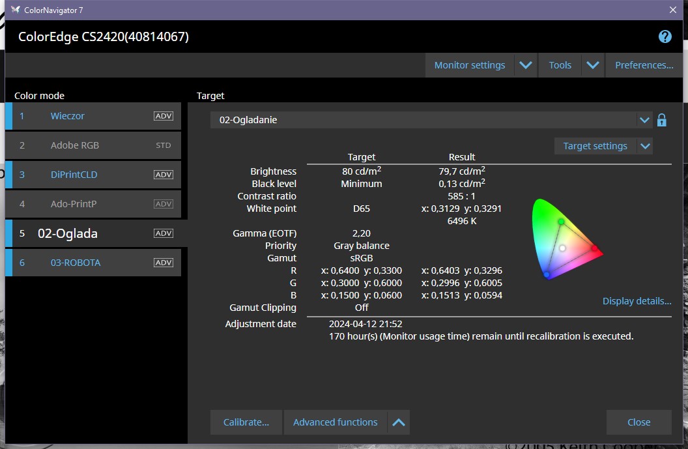This screenshot has height=449, width=688.
Task: Select the Wieczor color mode
Action: point(68,116)
